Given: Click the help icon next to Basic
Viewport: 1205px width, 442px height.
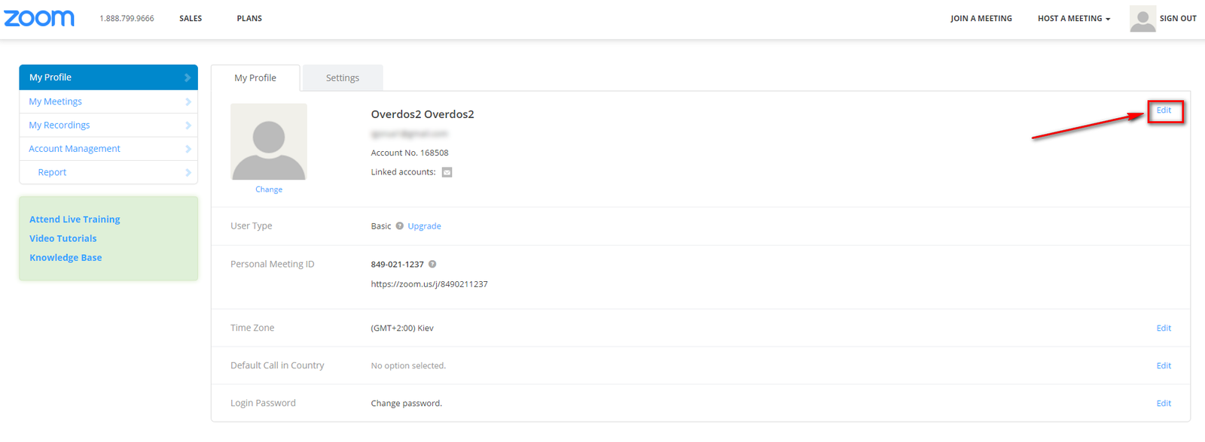Looking at the screenshot, I should point(400,226).
